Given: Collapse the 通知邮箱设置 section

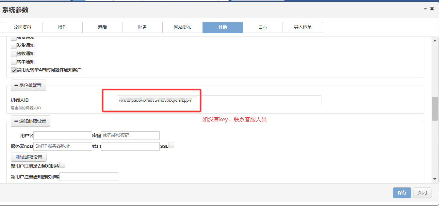Looking at the screenshot, I should (x=30, y=121).
